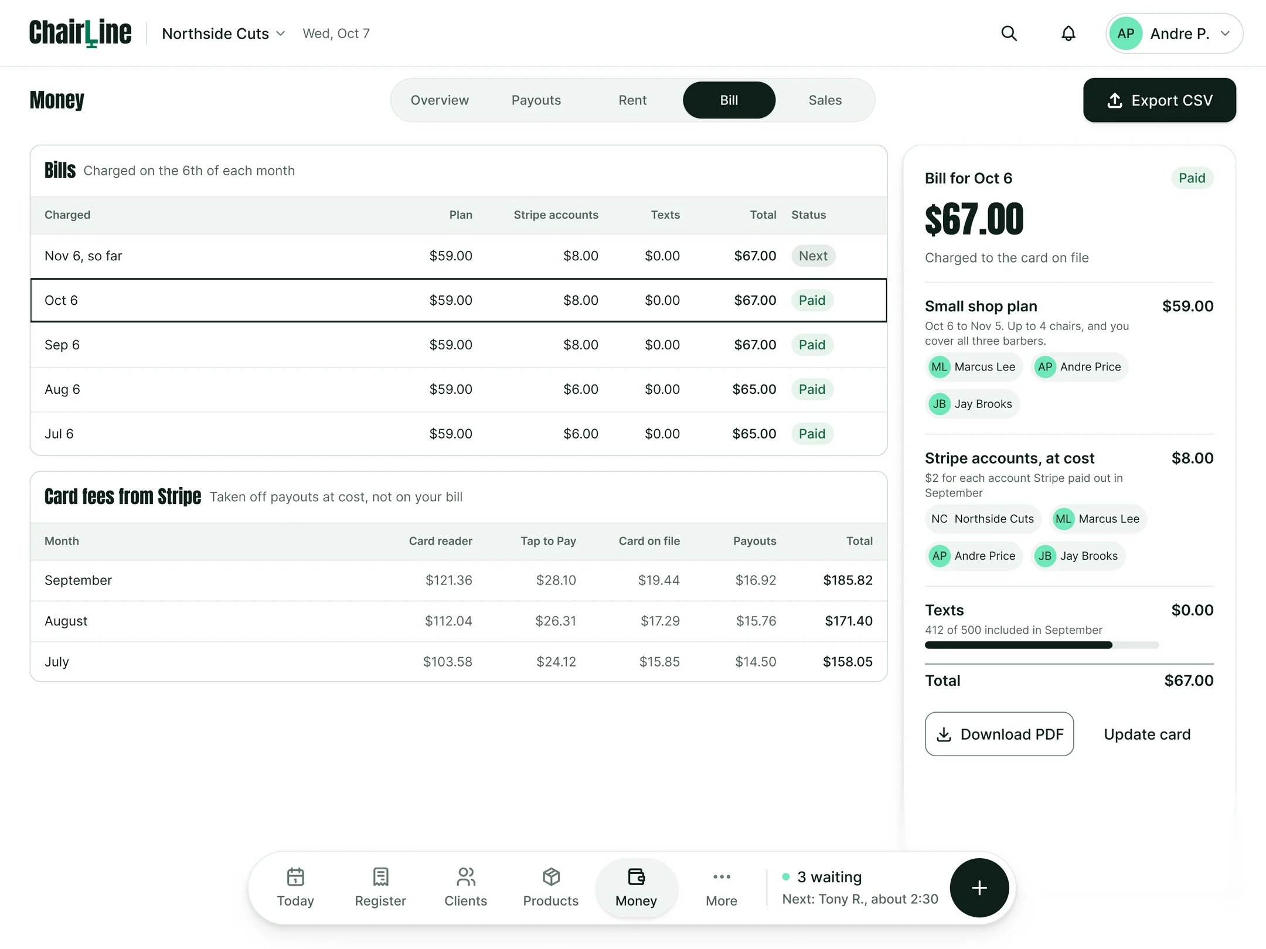1266x949 pixels.
Task: Click Andre Price chip under Stripe accounts
Action: click(974, 556)
